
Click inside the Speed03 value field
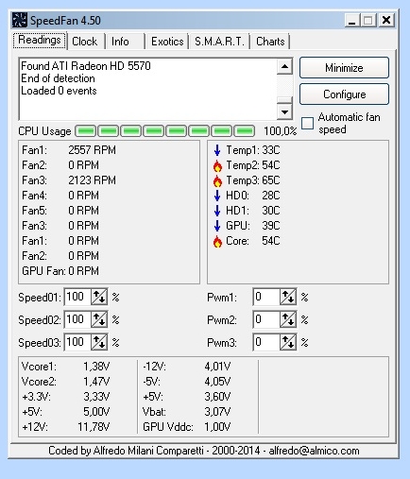pos(77,342)
